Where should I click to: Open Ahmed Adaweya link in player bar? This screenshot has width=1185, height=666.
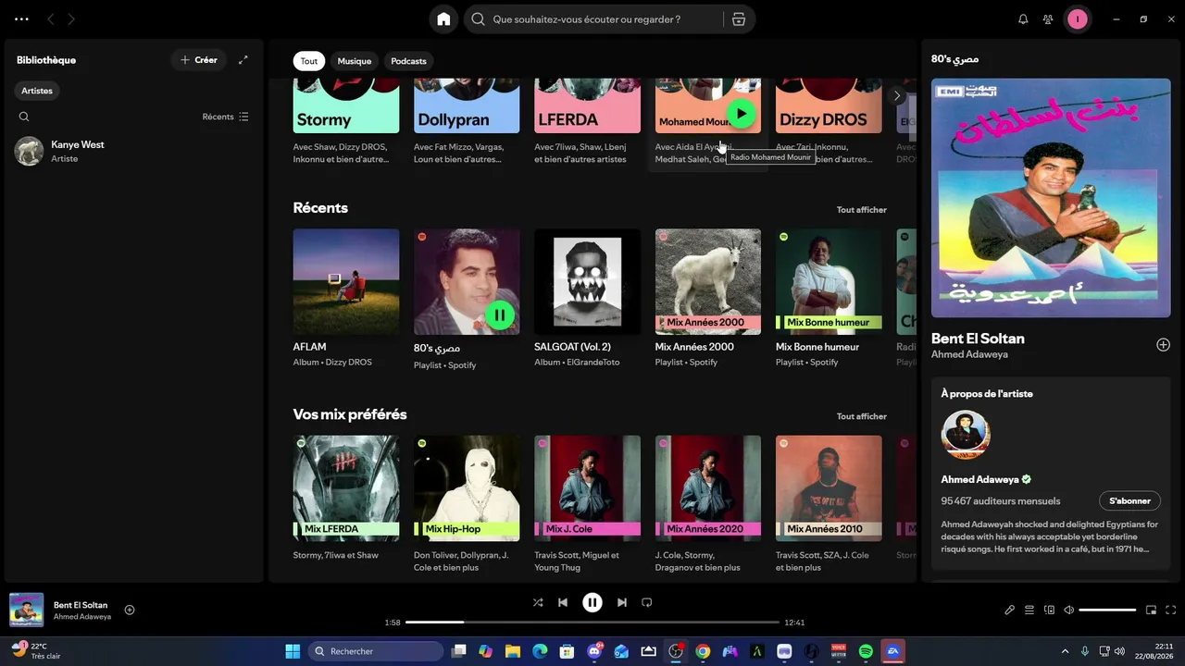point(82,617)
